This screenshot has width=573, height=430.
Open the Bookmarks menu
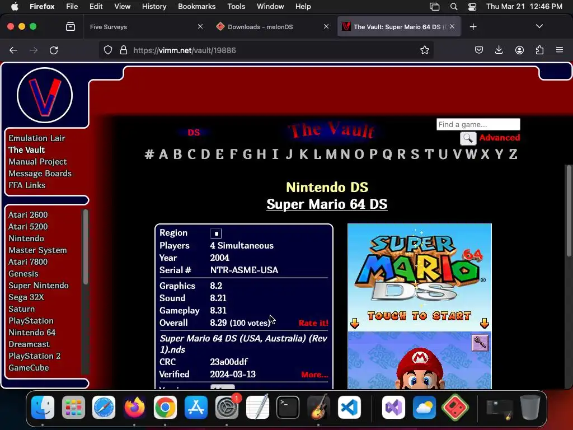[x=196, y=7]
